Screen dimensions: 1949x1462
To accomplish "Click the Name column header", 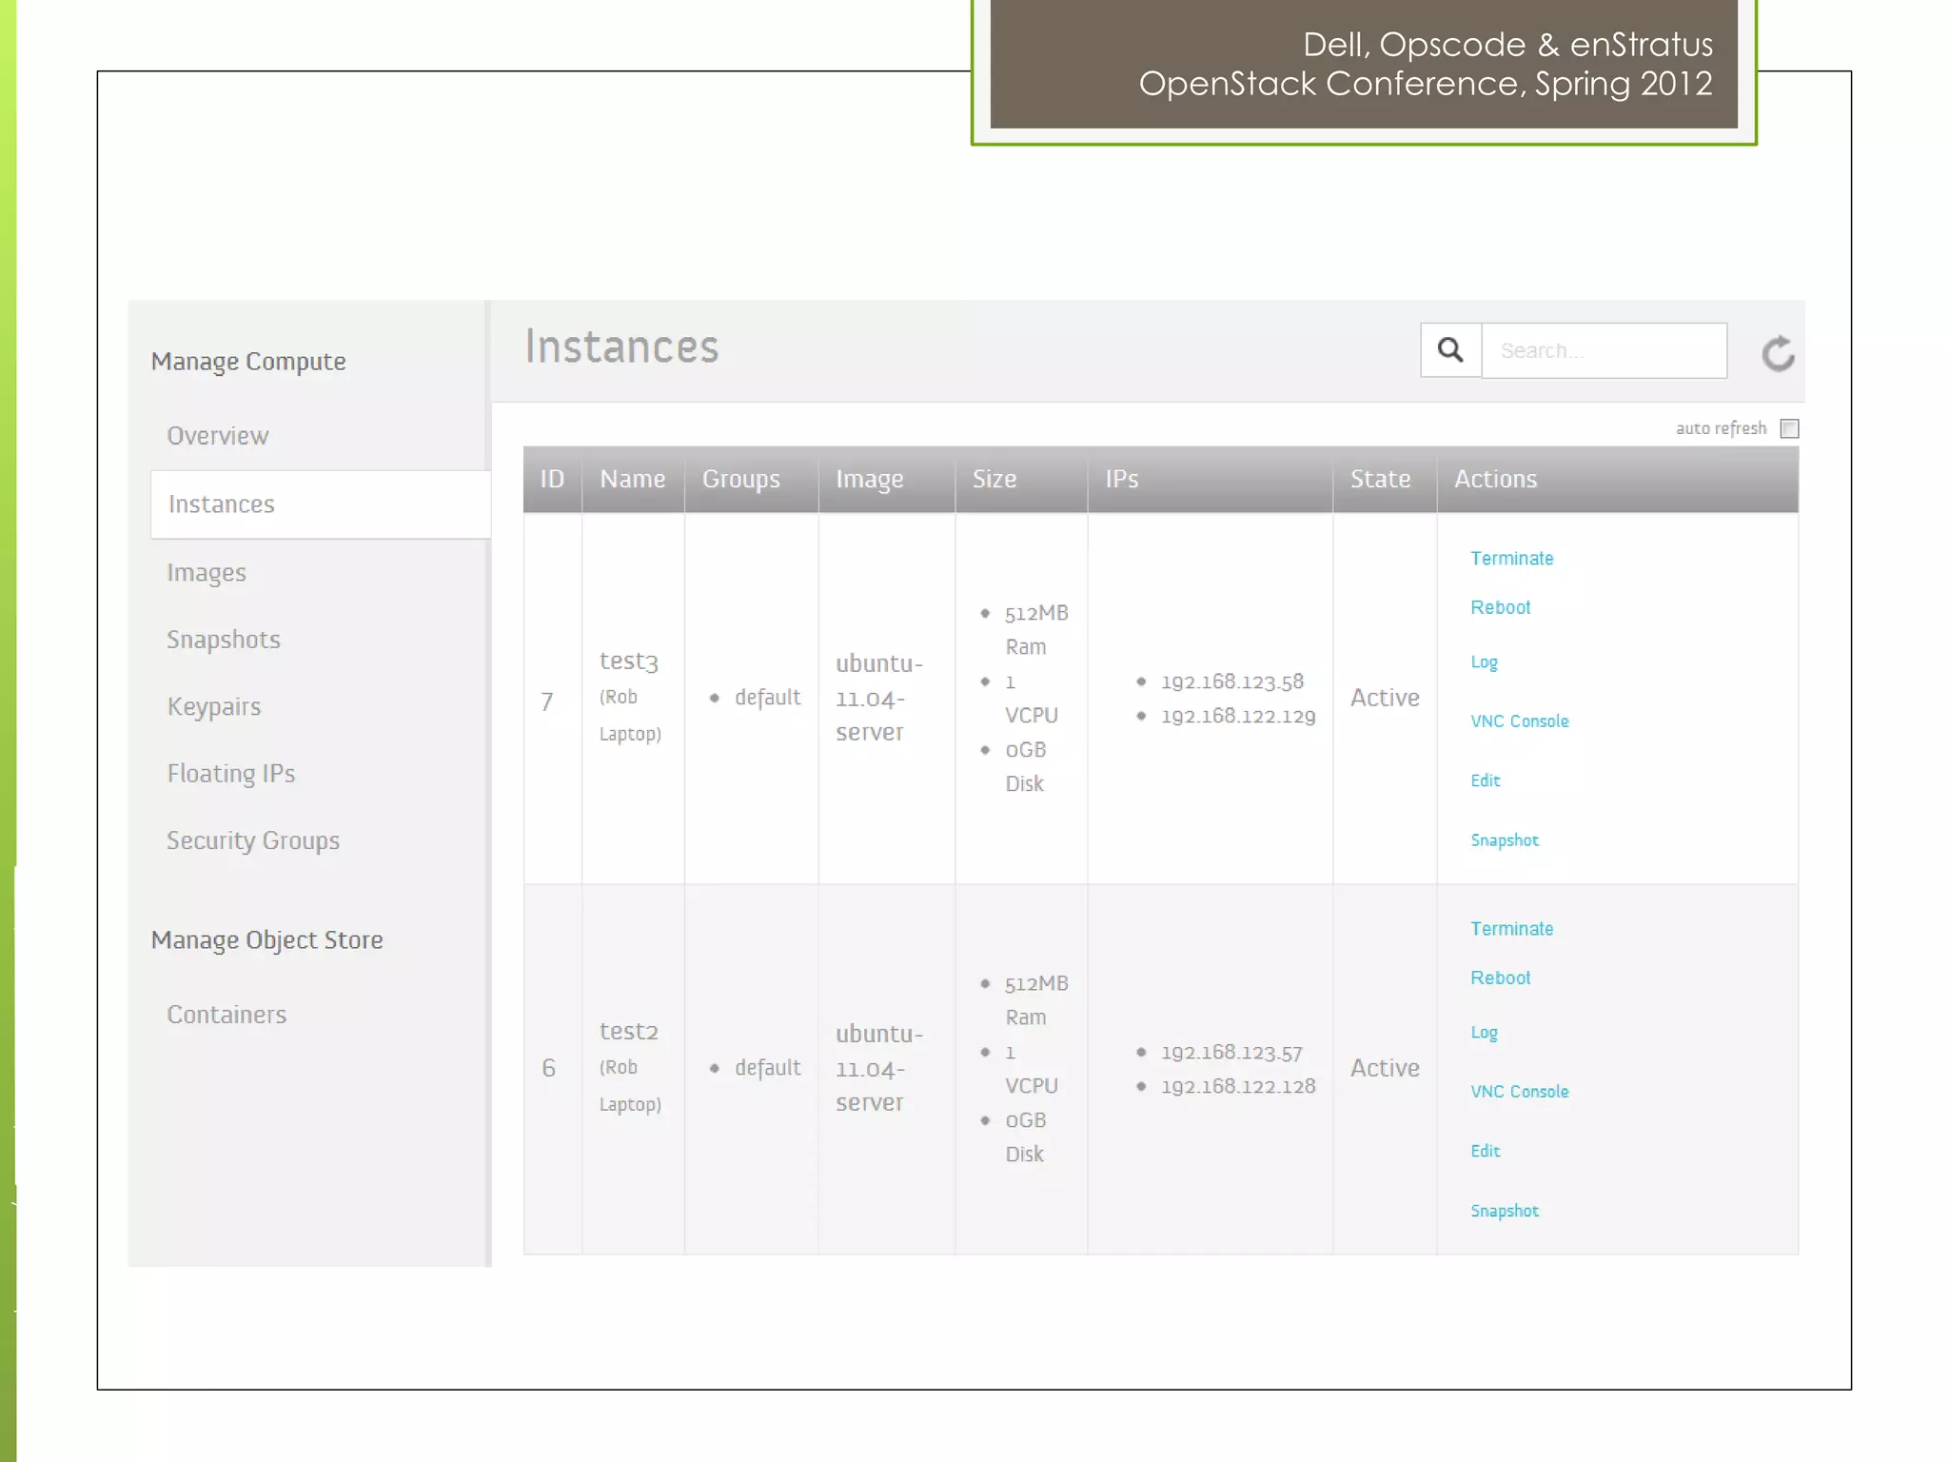I will [x=632, y=479].
